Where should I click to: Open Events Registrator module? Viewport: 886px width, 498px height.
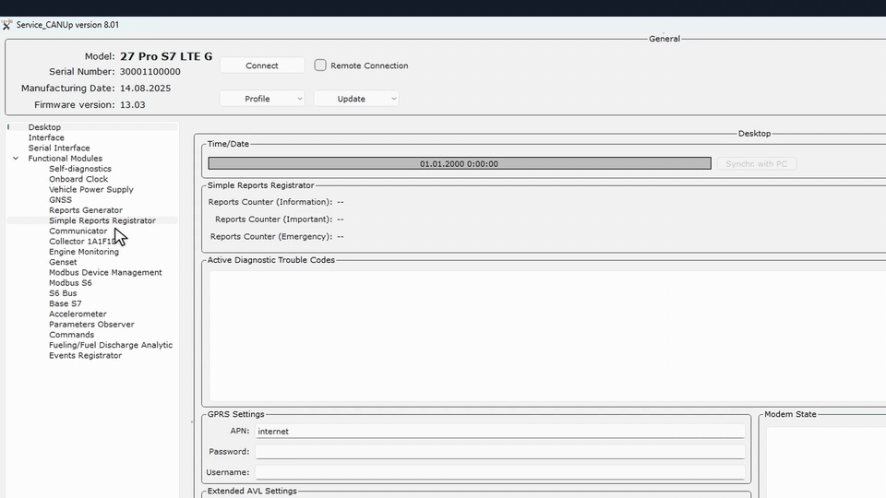(x=85, y=355)
